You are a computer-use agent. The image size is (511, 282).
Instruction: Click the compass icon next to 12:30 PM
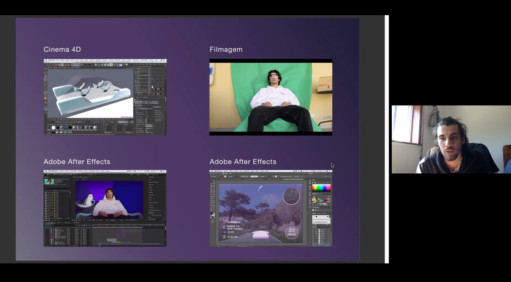tap(224, 237)
